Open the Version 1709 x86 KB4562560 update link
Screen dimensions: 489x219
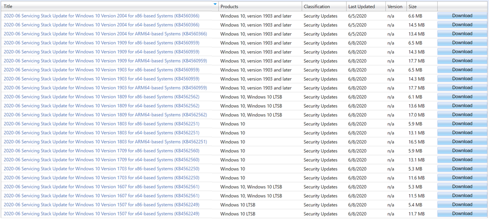point(101,151)
